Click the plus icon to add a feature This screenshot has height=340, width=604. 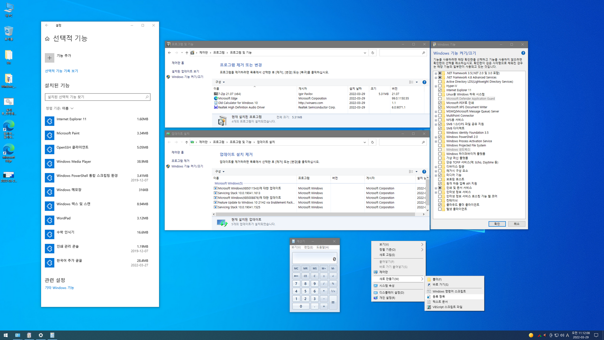click(49, 58)
